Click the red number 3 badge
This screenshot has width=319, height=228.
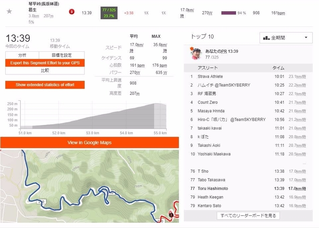point(71,12)
